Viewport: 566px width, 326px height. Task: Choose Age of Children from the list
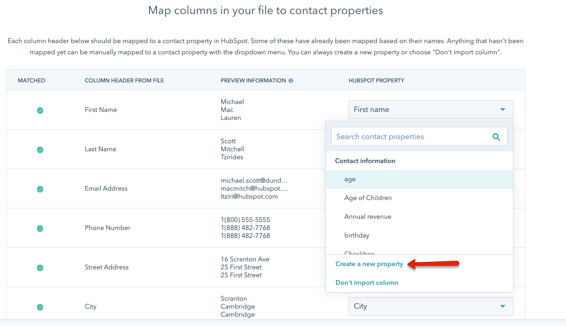pos(368,198)
